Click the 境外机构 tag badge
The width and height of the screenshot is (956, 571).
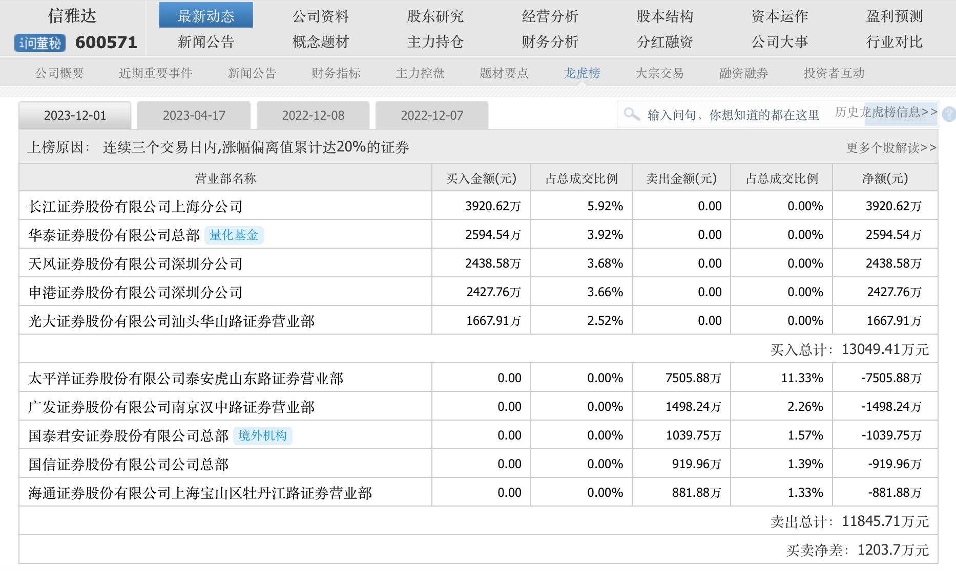pyautogui.click(x=262, y=435)
